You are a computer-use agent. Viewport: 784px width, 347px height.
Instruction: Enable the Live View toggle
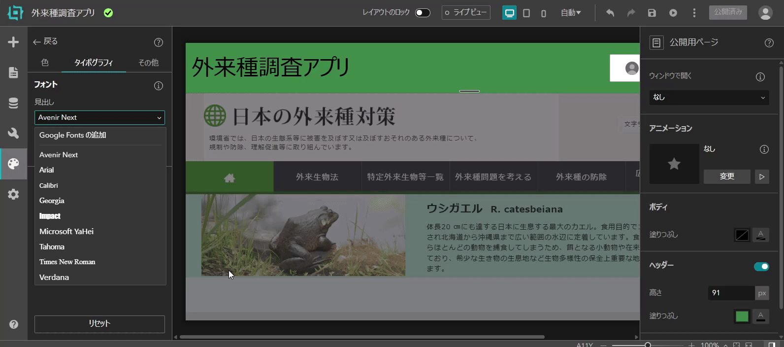465,13
